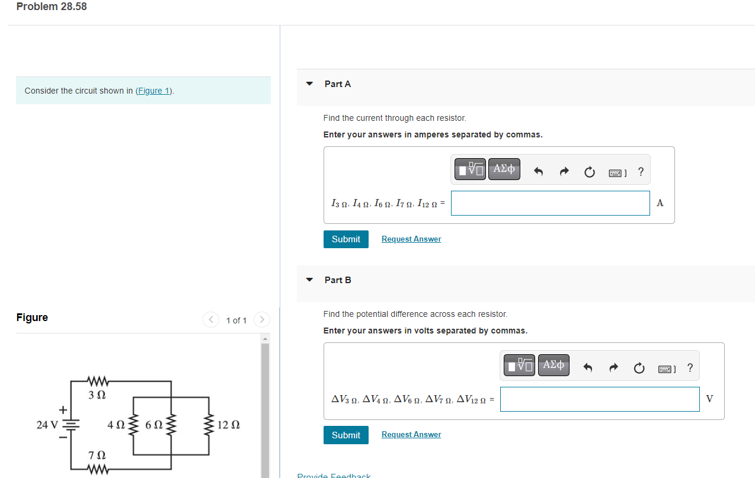The image size is (755, 478).
Task: Submit the Part A answer
Action: (x=345, y=239)
